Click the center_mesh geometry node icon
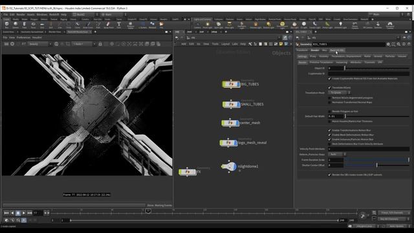 point(230,123)
